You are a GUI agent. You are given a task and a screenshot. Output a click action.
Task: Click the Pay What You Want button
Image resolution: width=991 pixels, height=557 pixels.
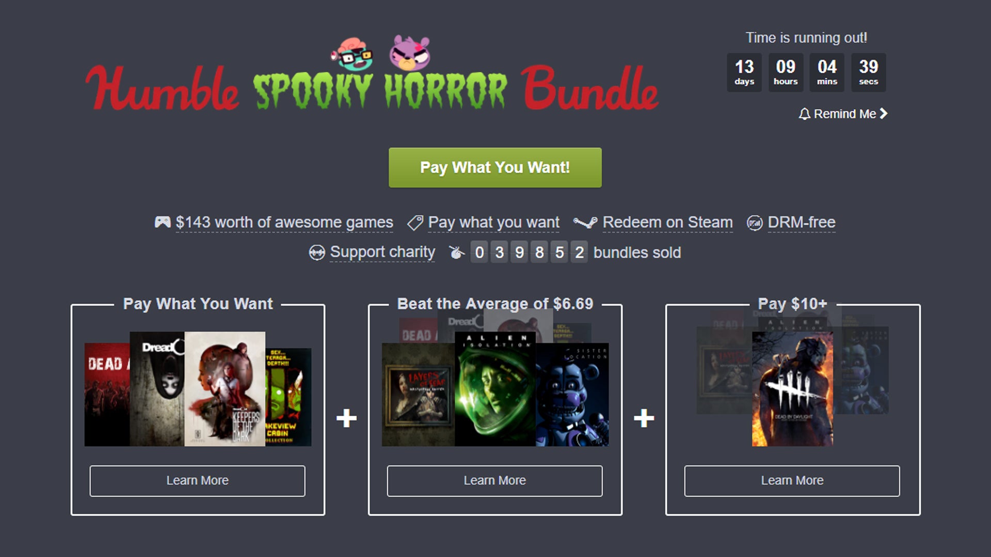pyautogui.click(x=495, y=168)
